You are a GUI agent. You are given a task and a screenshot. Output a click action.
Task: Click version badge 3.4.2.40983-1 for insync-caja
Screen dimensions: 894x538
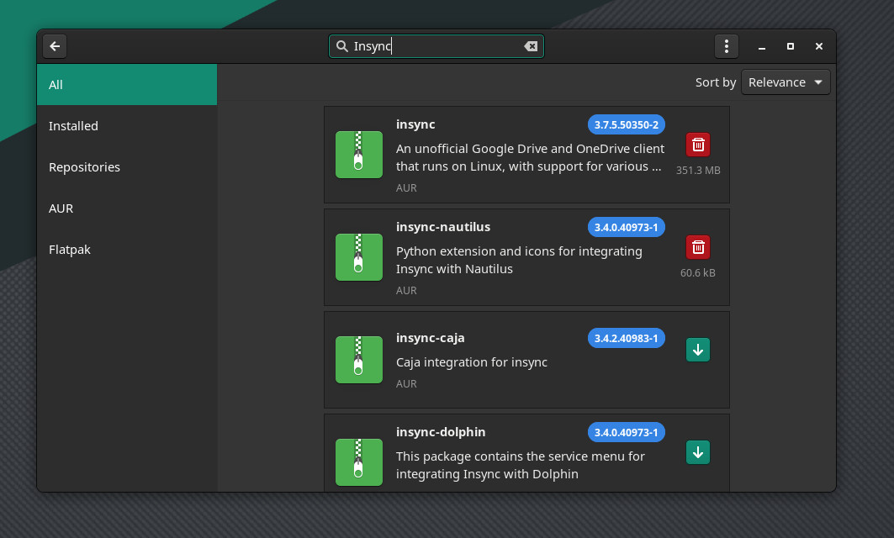[626, 338]
